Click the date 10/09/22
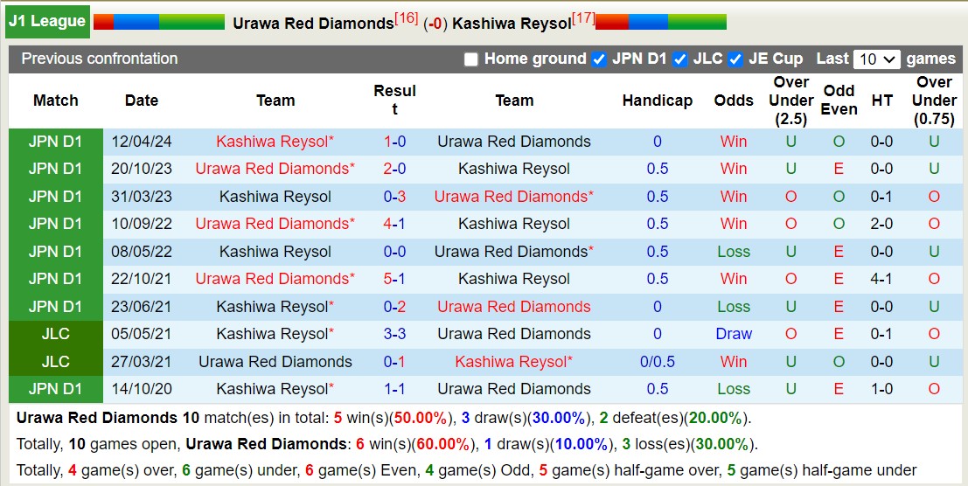The width and height of the screenshot is (968, 486). tap(142, 224)
